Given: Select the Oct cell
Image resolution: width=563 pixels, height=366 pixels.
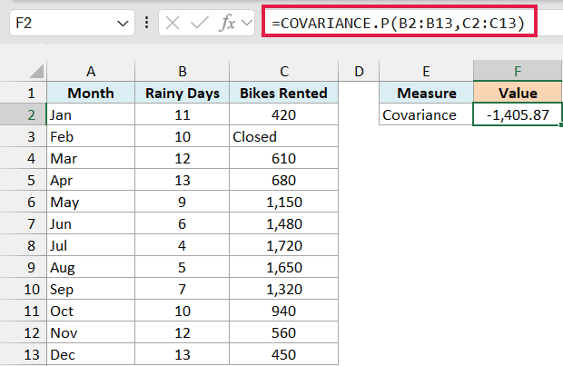Looking at the screenshot, I should click(91, 312).
